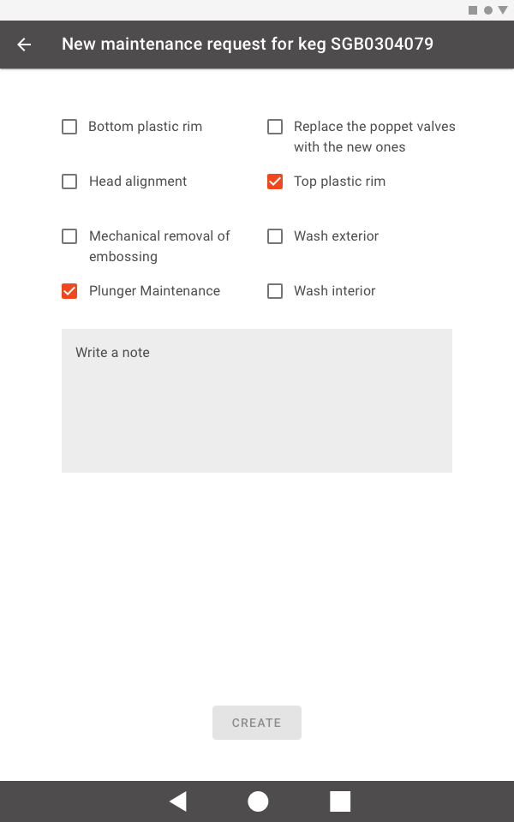Uncheck the Top plastic rim checkbox
Viewport: 514px width, 822px height.
coord(275,182)
